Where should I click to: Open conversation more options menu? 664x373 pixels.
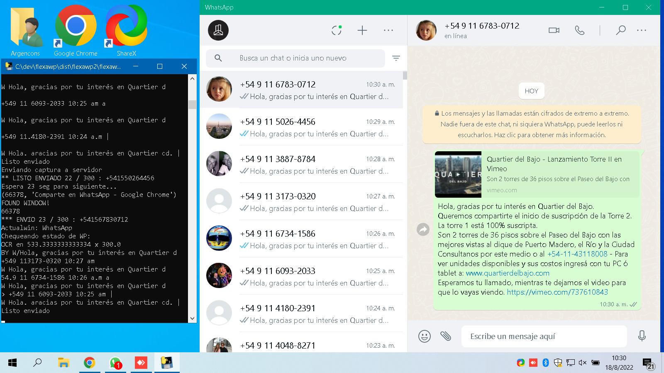click(x=642, y=30)
